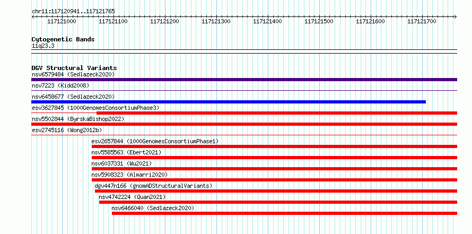Viewport: 472px width, 234px height.
Task: Click the red nsv5585563 variant bar
Action: [274, 158]
